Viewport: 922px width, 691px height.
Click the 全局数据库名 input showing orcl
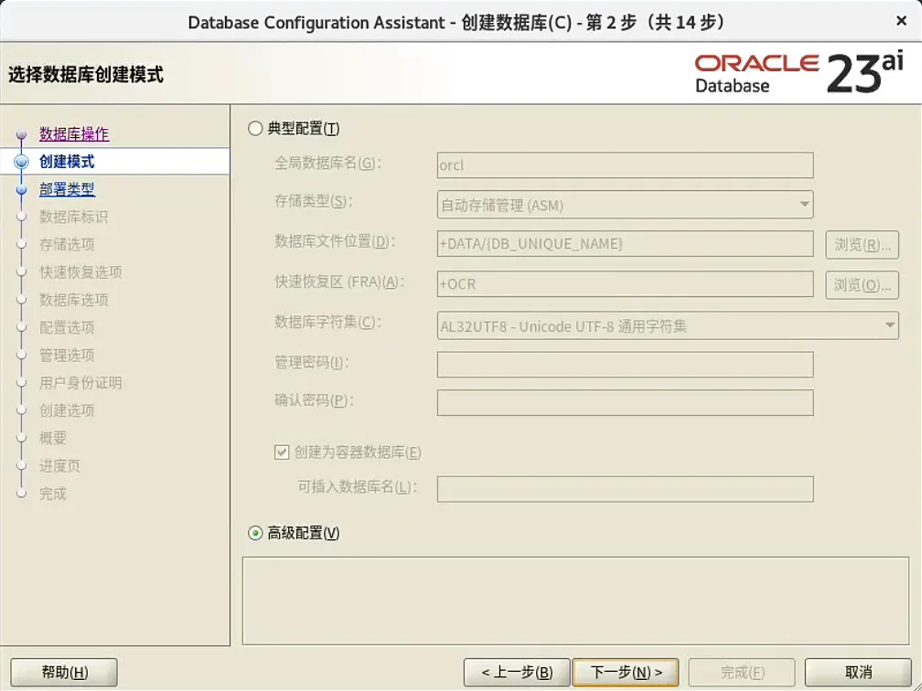(625, 165)
